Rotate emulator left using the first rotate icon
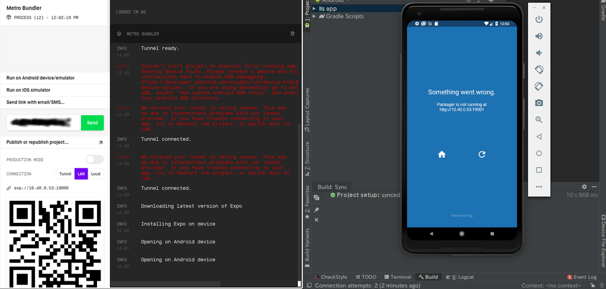Image resolution: width=606 pixels, height=289 pixels. coord(539,70)
